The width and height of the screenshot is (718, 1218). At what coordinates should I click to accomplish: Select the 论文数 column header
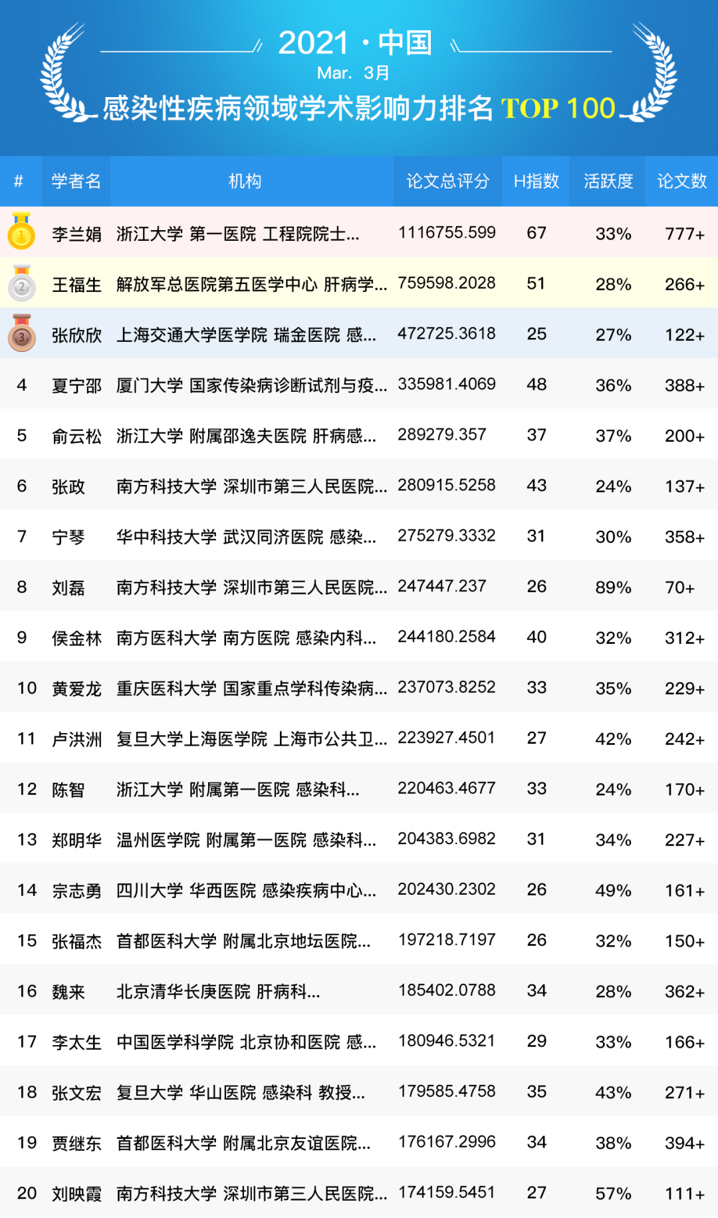(x=681, y=181)
